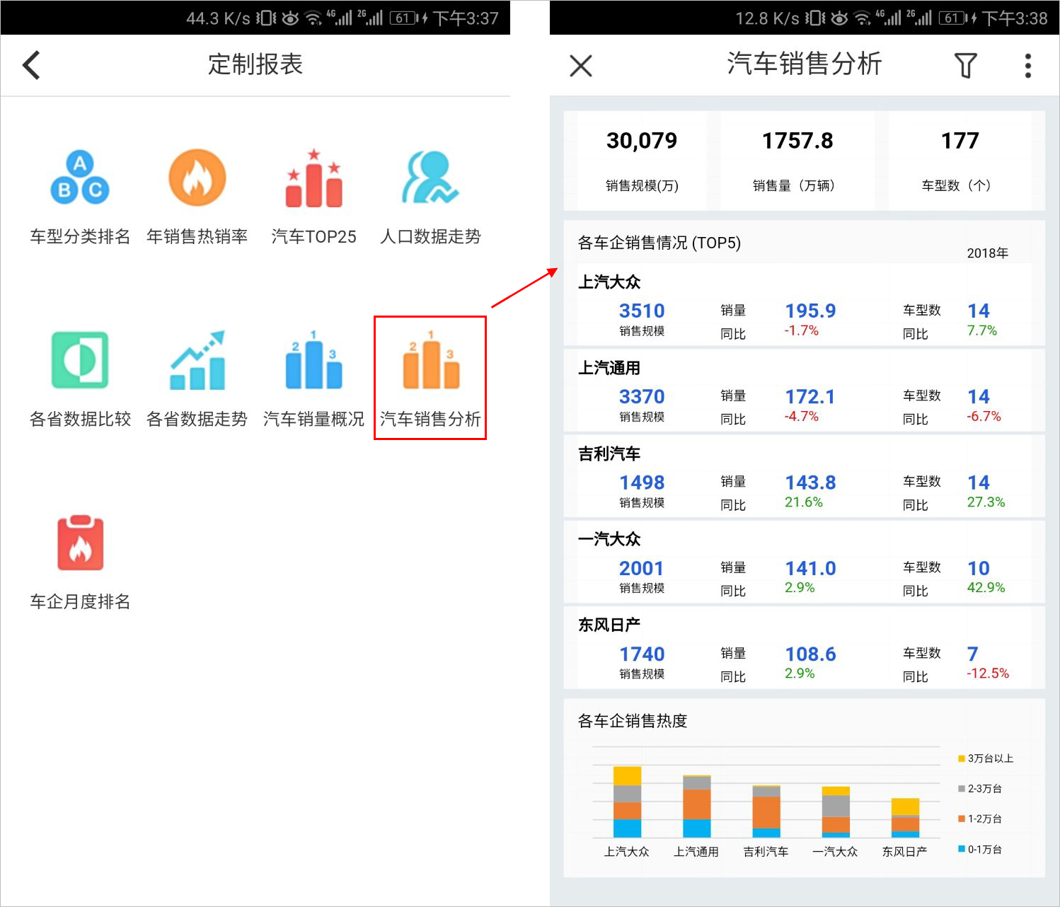This screenshot has height=907, width=1060.
Task: Click the -12.5% year-over-year figure
Action: (988, 674)
